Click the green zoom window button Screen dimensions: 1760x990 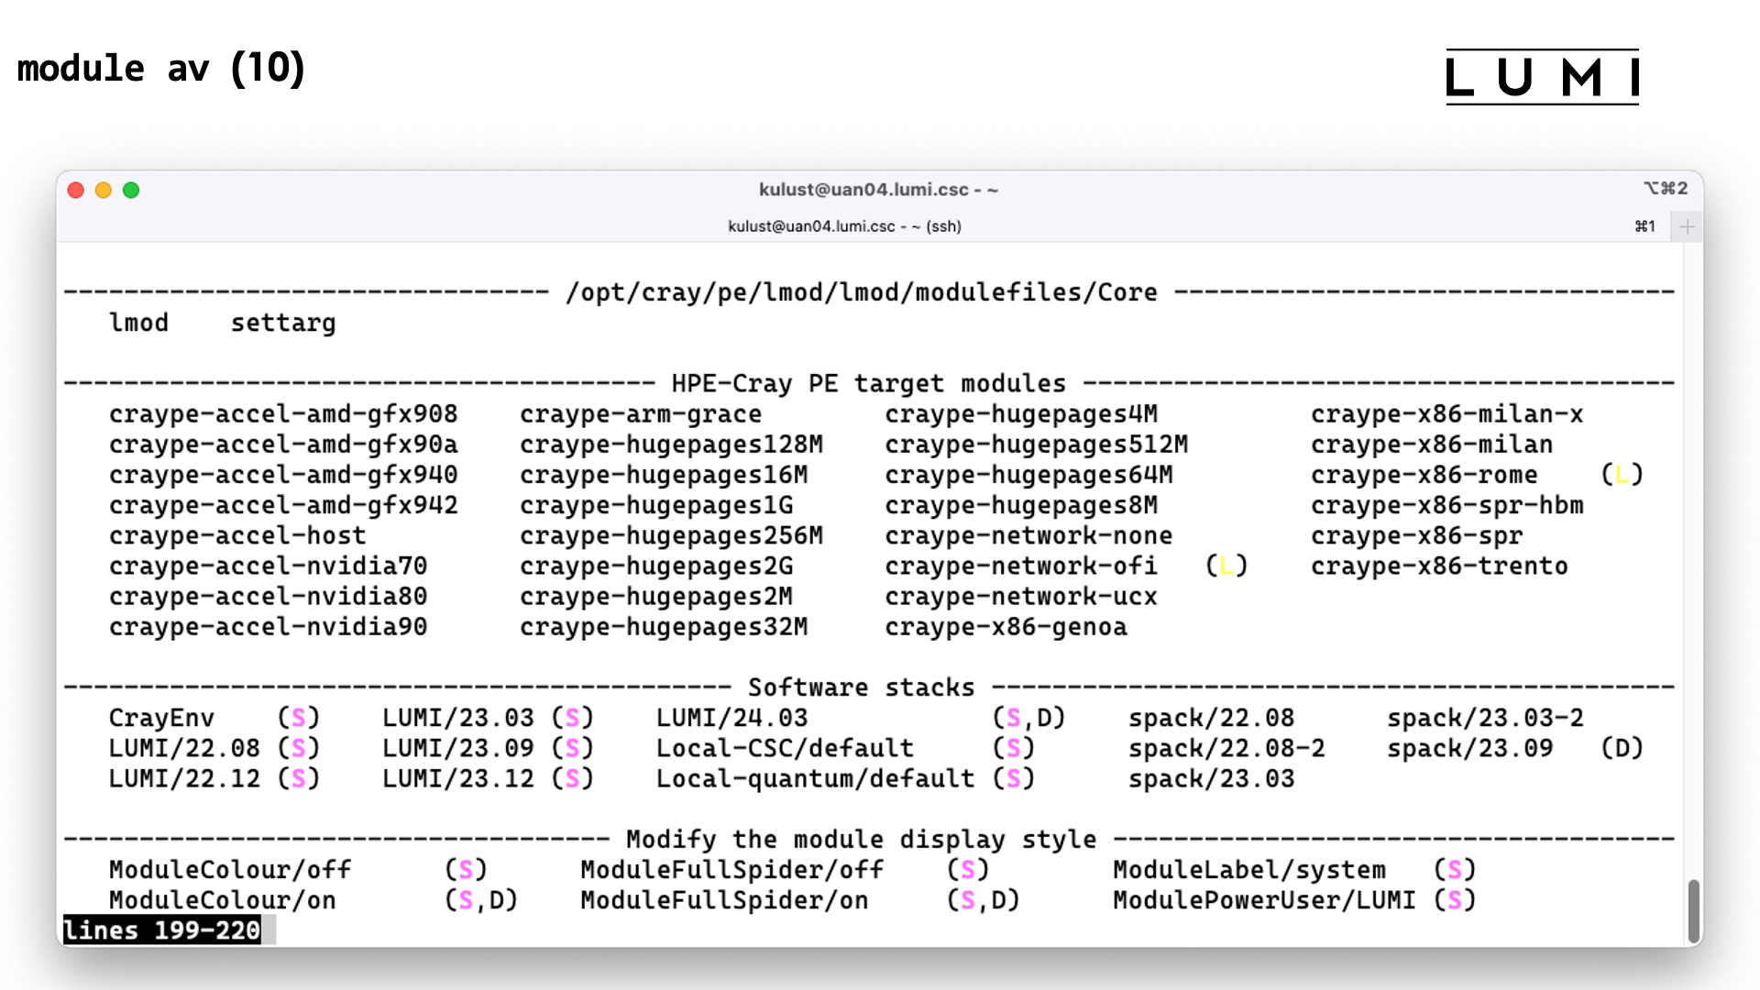click(x=131, y=190)
